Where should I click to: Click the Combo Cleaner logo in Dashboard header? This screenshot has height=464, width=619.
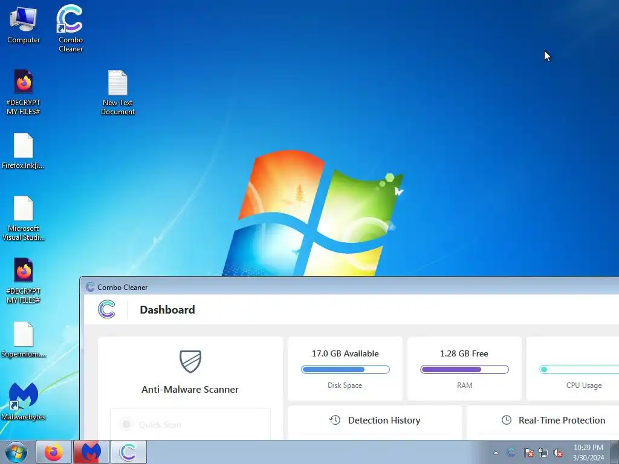[x=106, y=309]
